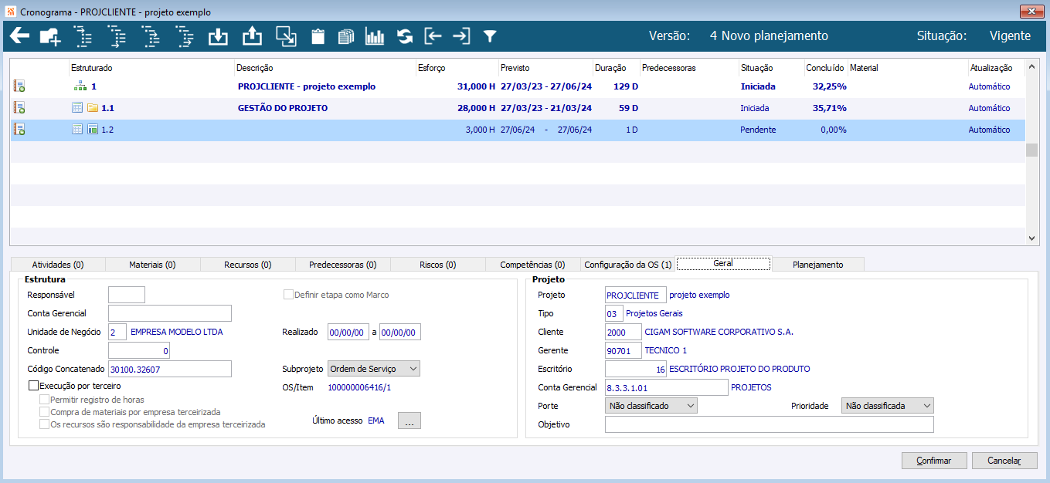
Task: Enable the Execução por terceiro checkbox
Action: (33, 386)
